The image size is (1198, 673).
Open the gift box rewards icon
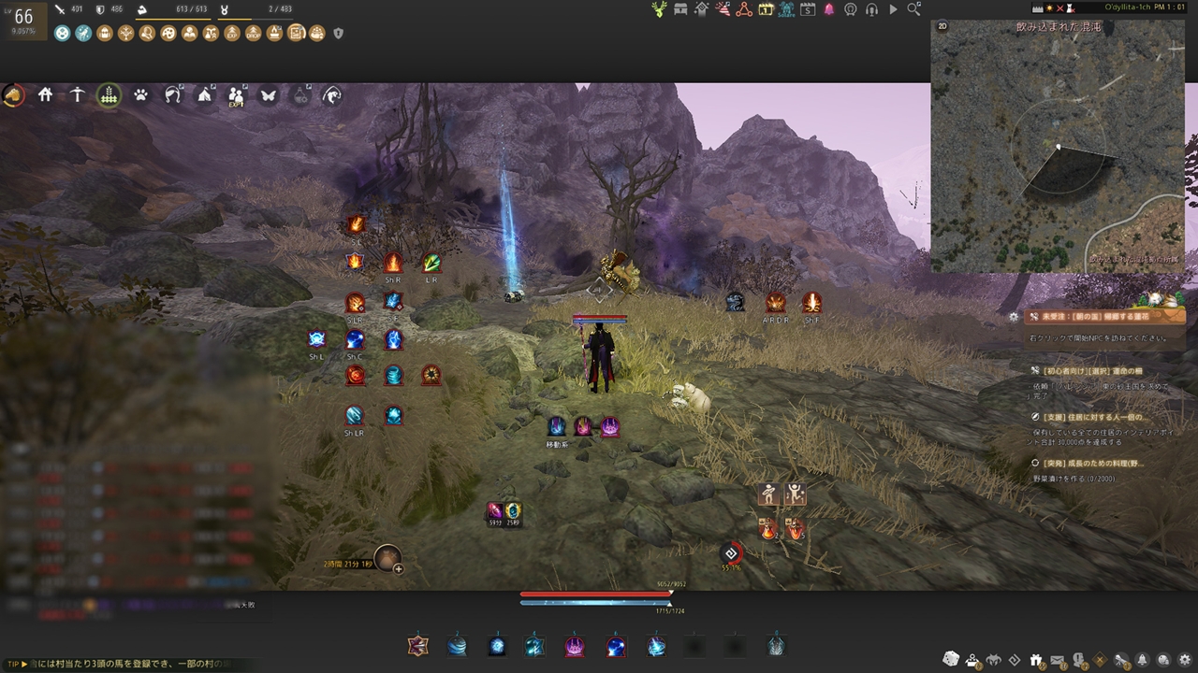(x=1036, y=660)
